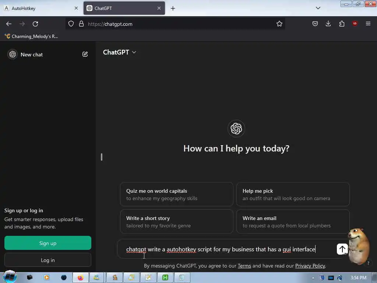The image size is (377, 283).
Task: Switch to the AutoHotkey tab
Action: pos(41,8)
